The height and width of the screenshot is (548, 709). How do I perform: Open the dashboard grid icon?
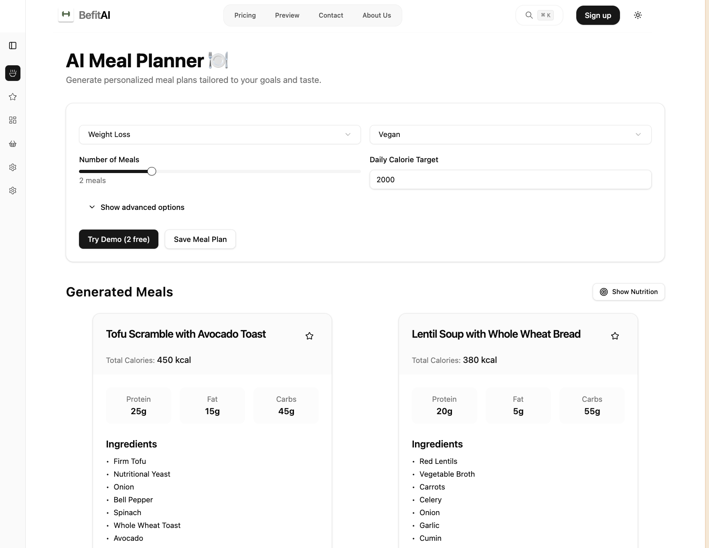[x=13, y=120]
